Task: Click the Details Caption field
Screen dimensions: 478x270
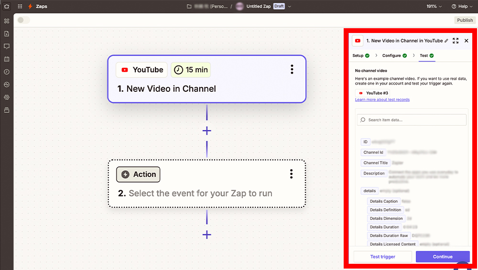Action: (383, 202)
